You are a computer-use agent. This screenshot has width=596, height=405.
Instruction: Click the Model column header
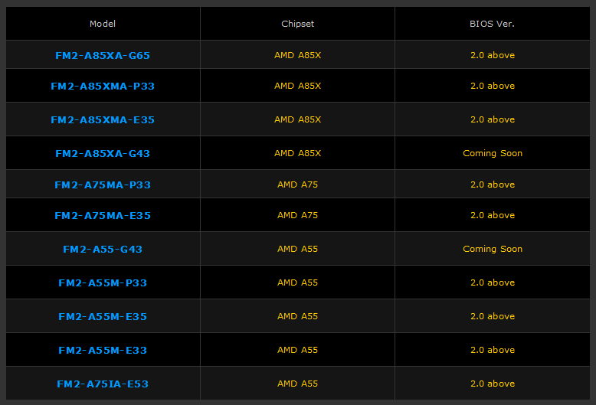pyautogui.click(x=103, y=24)
